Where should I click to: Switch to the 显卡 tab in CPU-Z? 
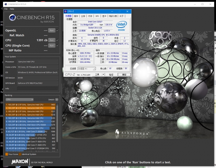pyautogui.click(x=104, y=16)
